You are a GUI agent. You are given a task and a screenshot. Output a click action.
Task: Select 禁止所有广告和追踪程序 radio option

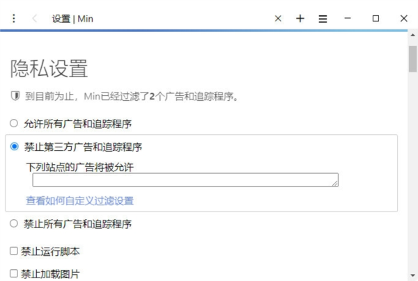coord(14,223)
